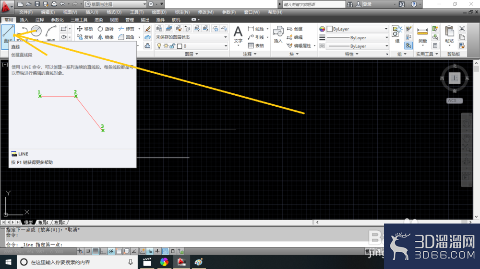Viewport: 480px width, 269px height.
Task: Click the Move (移动) tool
Action: point(85,29)
